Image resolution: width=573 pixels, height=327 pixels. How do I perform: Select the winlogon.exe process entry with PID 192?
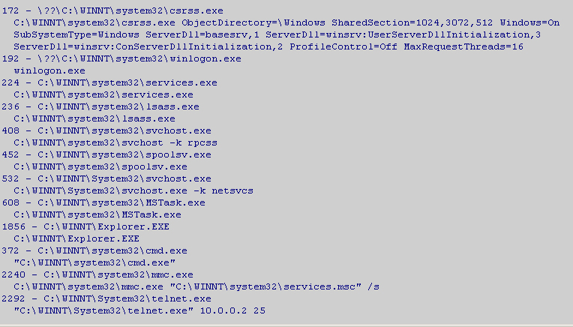pyautogui.click(x=121, y=58)
